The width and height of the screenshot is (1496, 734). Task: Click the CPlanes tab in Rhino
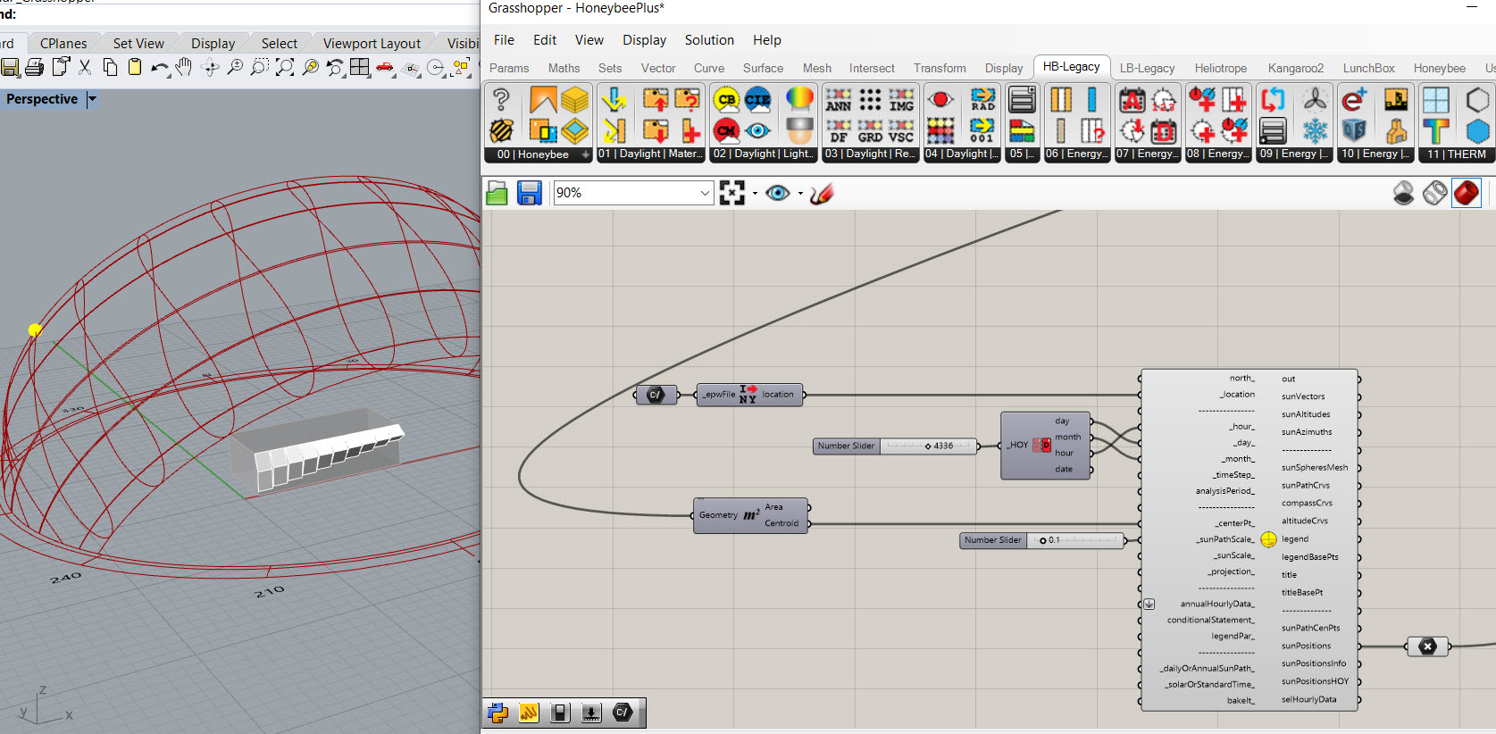63,44
